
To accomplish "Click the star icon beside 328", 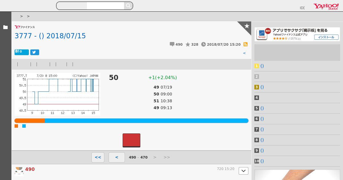I will 188,44.
